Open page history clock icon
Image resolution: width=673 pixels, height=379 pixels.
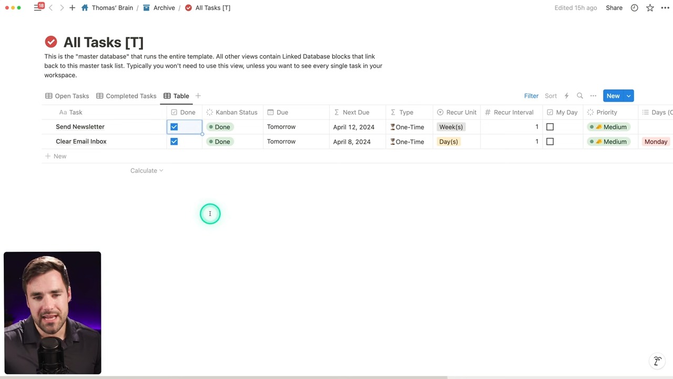634,8
